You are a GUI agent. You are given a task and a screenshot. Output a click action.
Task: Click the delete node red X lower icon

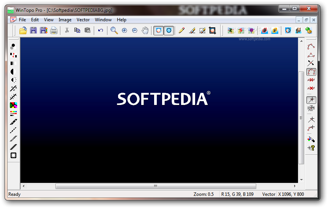point(311,88)
